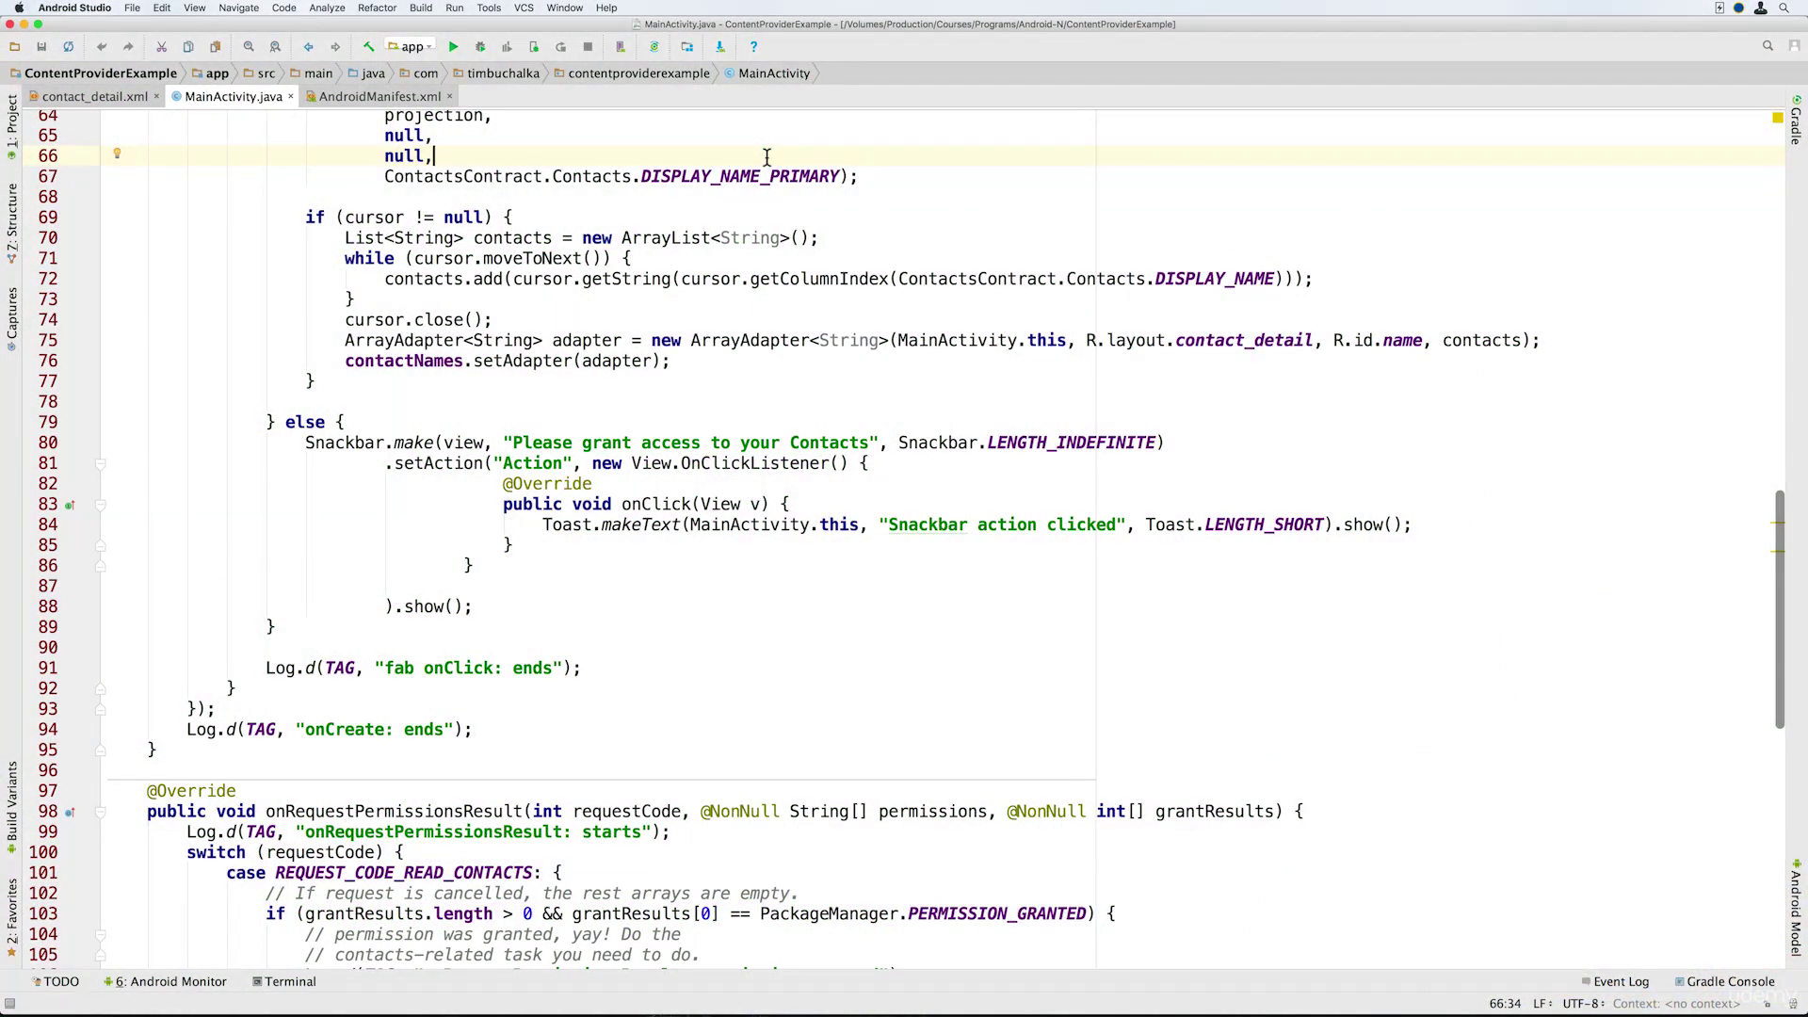This screenshot has width=1808, height=1017.
Task: Toggle the Gradle side panel
Action: [x=1796, y=120]
